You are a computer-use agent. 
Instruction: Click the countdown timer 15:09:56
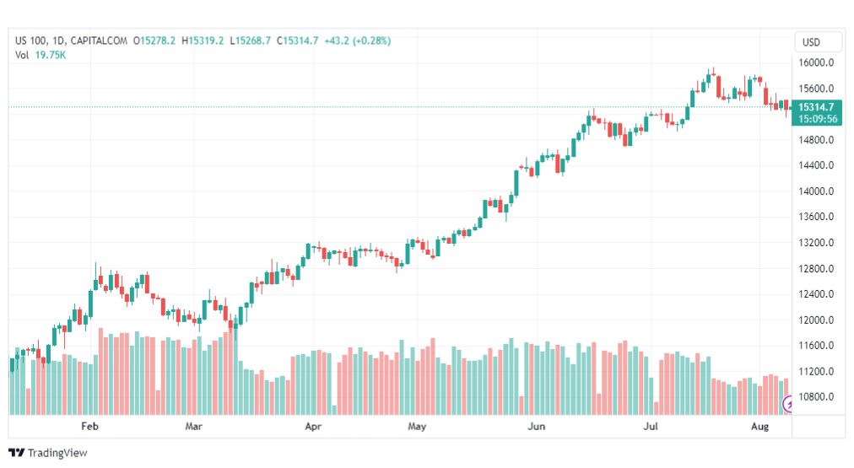coord(818,119)
